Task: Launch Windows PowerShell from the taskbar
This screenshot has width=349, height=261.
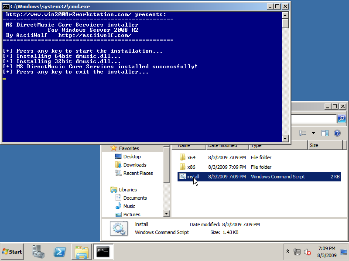Action: pyautogui.click(x=60, y=252)
